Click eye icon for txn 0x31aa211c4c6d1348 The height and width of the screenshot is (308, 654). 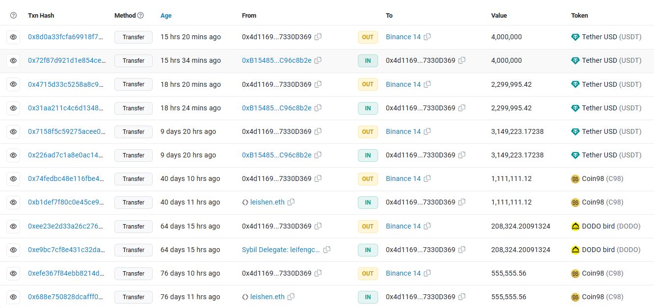click(x=13, y=108)
